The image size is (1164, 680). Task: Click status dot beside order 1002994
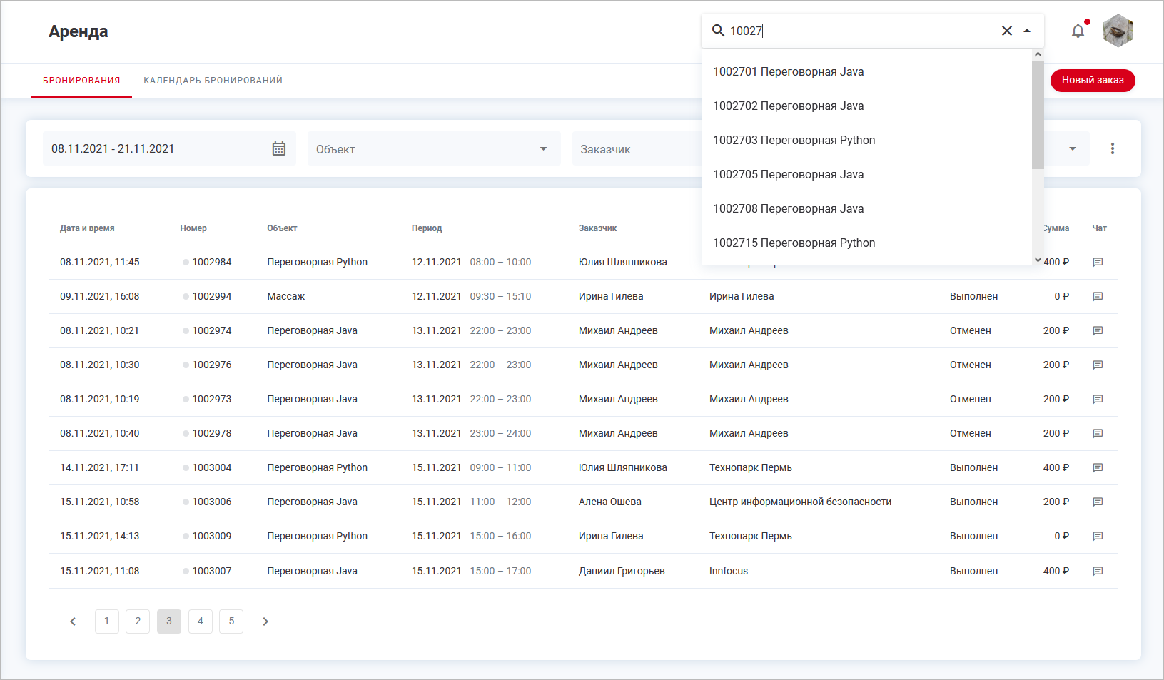186,296
